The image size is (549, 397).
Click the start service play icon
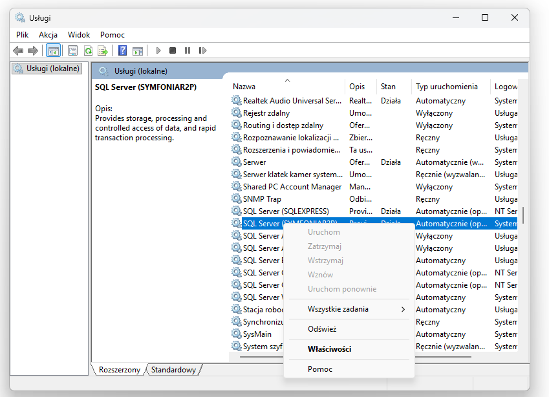coord(158,51)
